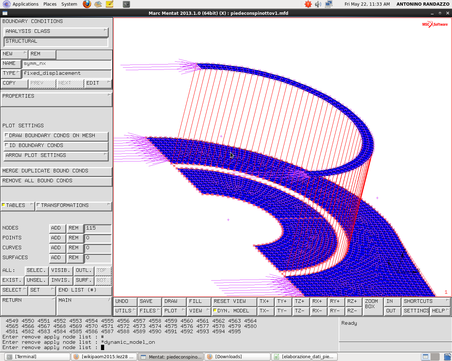Expand the Properties panel
The width and height of the screenshot is (452, 361).
click(x=56, y=99)
